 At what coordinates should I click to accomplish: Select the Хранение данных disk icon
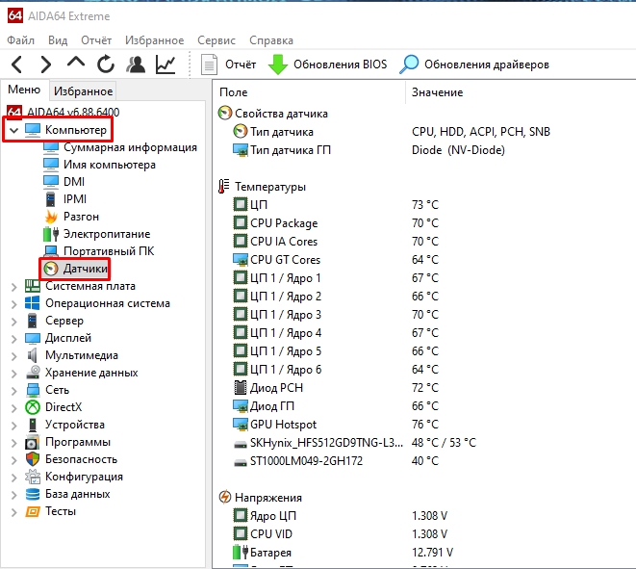pos(33,373)
